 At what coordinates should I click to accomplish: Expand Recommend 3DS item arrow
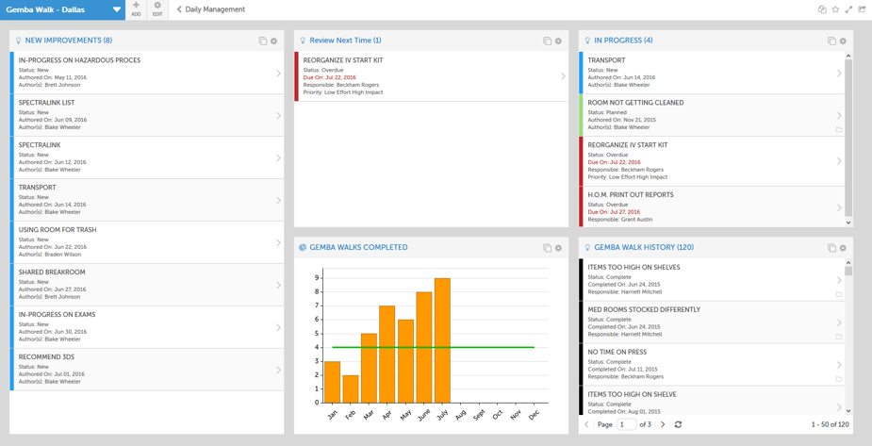[279, 370]
